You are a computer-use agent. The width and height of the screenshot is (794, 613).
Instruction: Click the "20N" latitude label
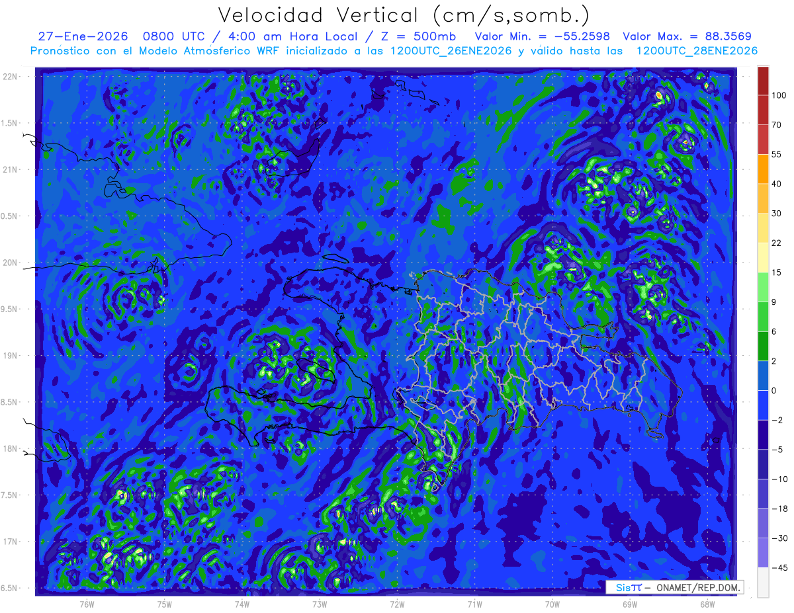click(x=11, y=263)
